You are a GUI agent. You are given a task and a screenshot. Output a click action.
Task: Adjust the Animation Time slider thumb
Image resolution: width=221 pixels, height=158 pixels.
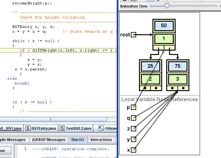point(167,6)
